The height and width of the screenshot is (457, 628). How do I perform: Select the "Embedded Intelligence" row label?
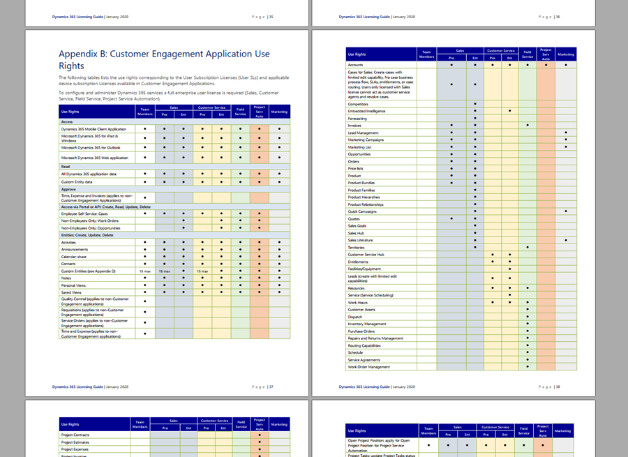pyautogui.click(x=366, y=111)
